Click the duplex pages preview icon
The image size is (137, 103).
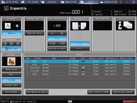tap(79, 26)
